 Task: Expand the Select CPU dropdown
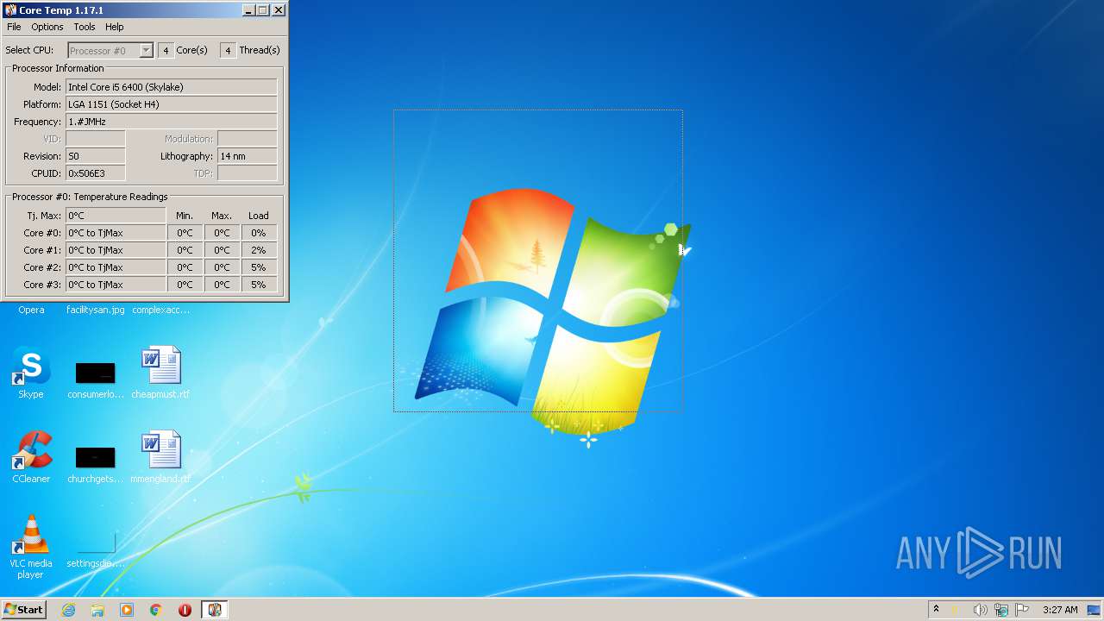click(146, 50)
